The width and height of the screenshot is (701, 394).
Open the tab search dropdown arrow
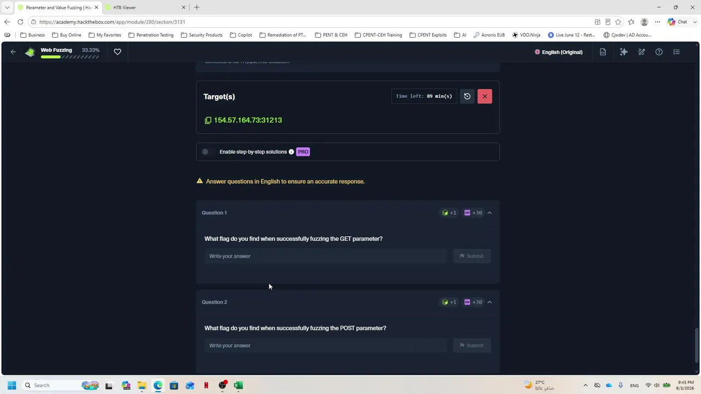(x=7, y=7)
